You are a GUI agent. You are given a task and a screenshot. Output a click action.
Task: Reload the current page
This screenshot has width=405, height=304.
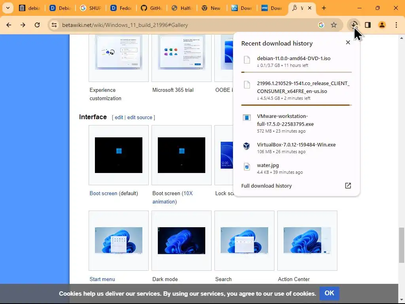(x=37, y=25)
